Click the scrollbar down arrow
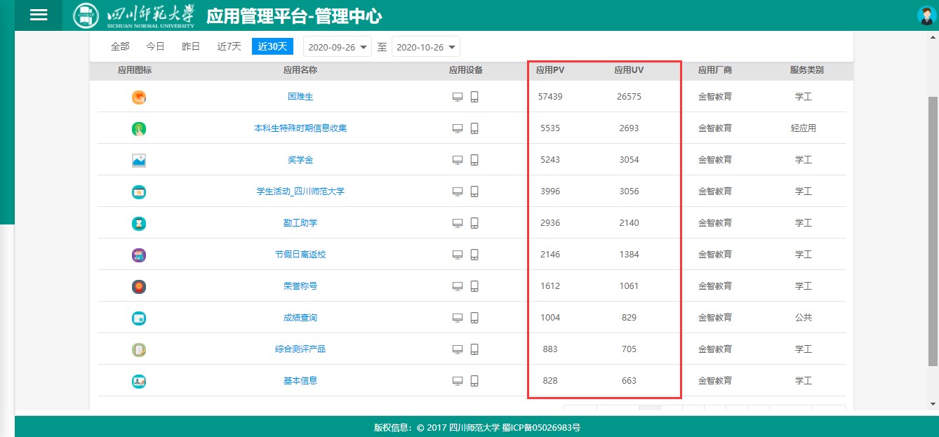This screenshot has width=939, height=437. (x=933, y=404)
